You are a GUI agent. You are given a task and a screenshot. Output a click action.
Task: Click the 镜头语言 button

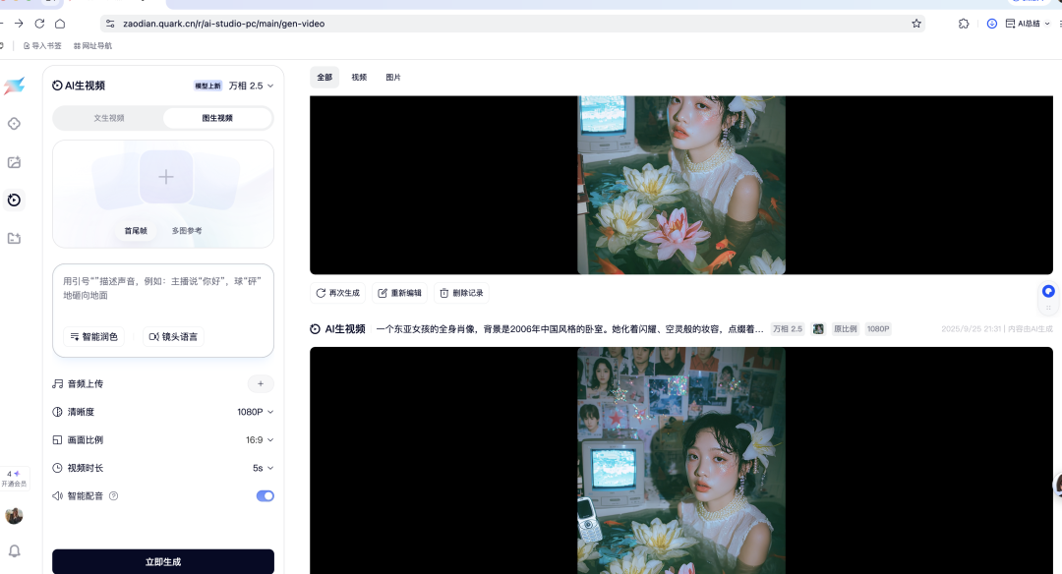pos(173,336)
